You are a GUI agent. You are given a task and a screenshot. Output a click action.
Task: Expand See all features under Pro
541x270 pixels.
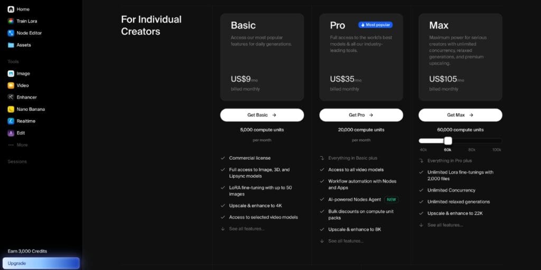click(x=346, y=241)
